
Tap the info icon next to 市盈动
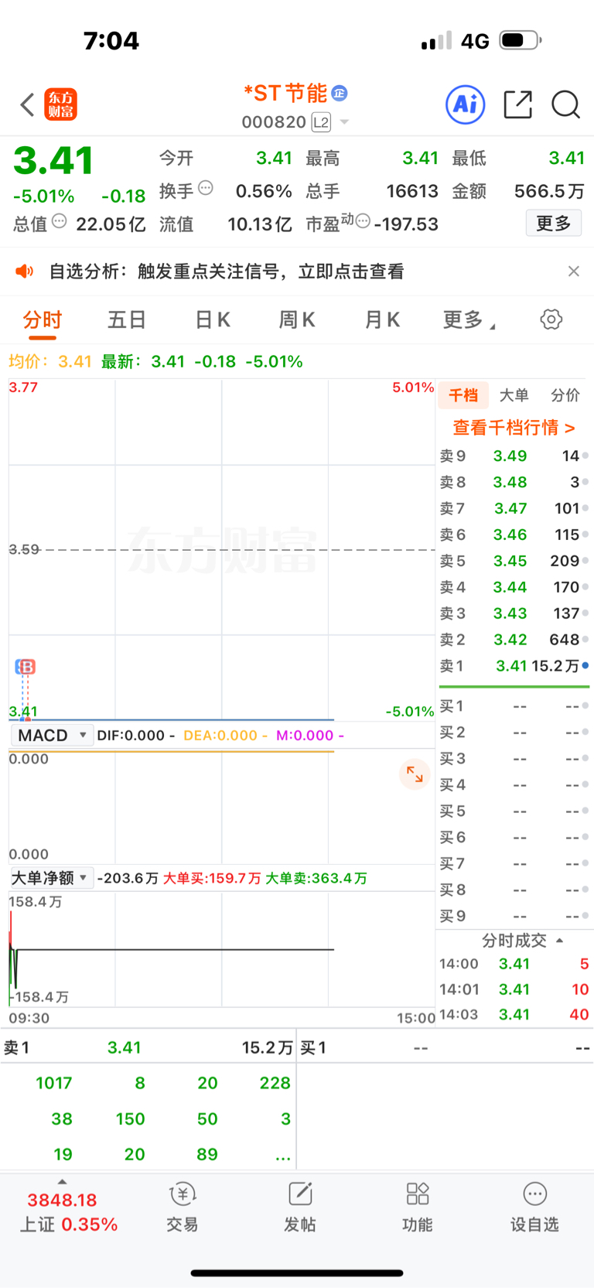363,220
